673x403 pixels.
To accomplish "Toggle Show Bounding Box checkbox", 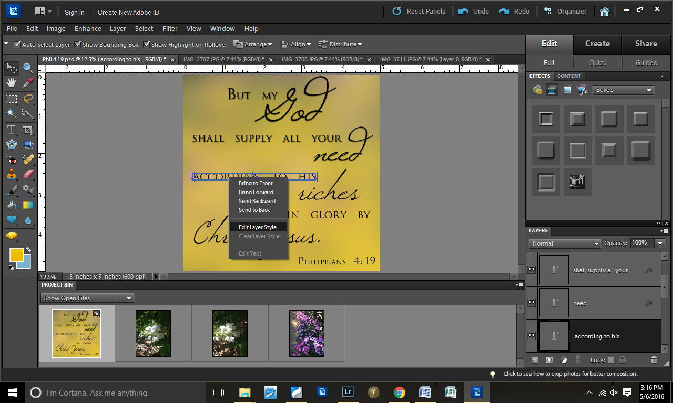I will point(78,45).
